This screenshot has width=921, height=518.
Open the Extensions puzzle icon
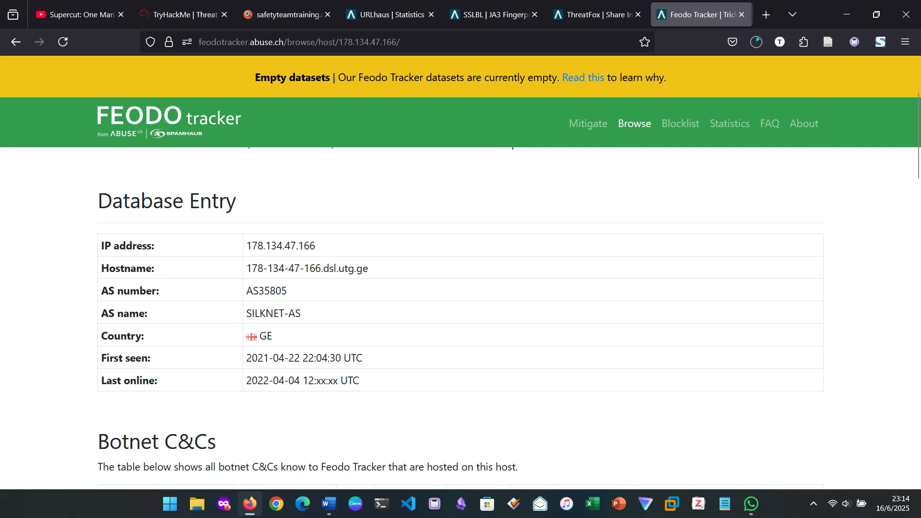tap(803, 42)
